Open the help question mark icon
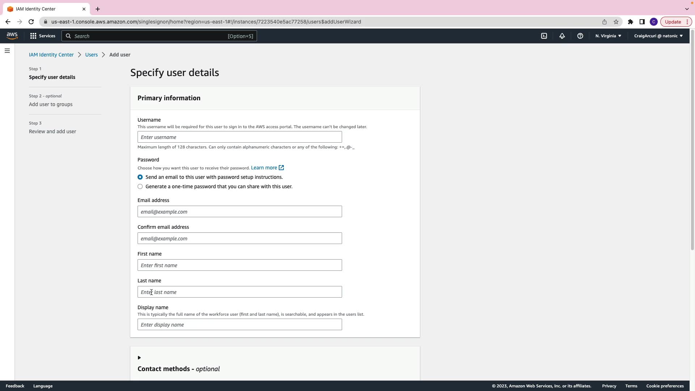Viewport: 695px width, 391px height. [x=580, y=36]
